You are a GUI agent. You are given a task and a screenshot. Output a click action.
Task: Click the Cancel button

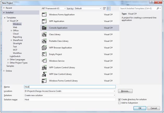pos(154,108)
